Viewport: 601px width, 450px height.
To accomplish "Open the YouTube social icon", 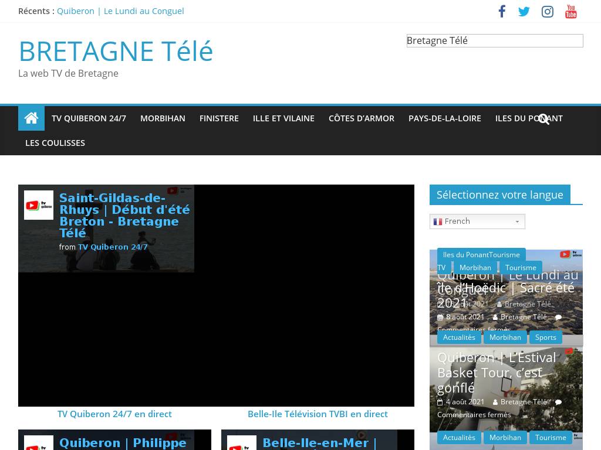I will point(571,12).
